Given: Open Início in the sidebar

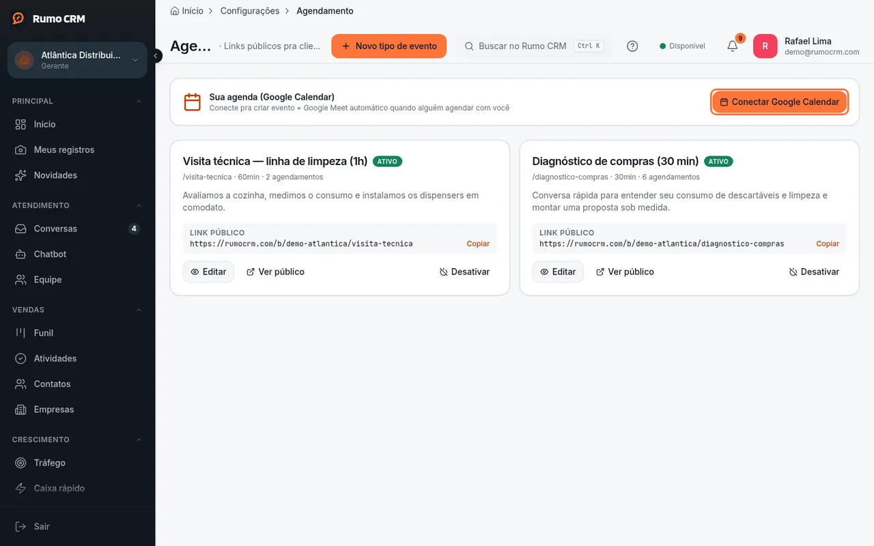Looking at the screenshot, I should [x=78, y=124].
